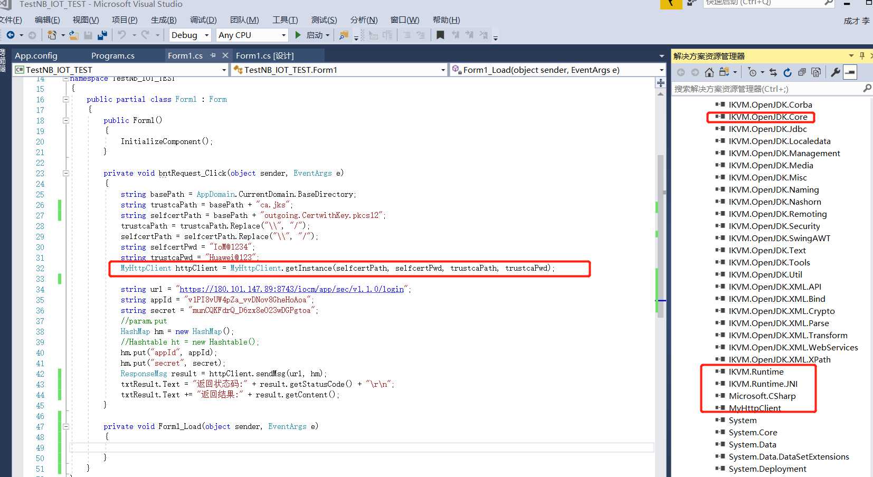Open the 帮助(H) menu

point(446,20)
